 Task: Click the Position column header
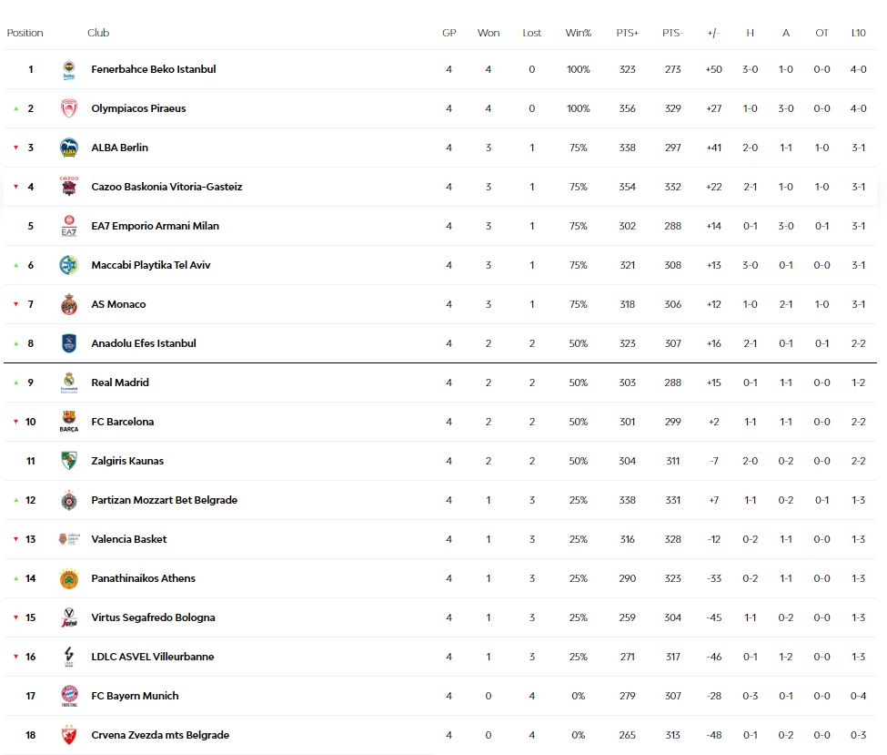click(x=25, y=33)
